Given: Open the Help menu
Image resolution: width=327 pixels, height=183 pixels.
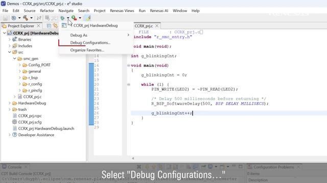Looking at the screenshot, I should click(195, 11).
